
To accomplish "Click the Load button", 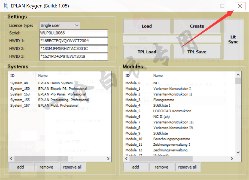I will click(x=147, y=26).
